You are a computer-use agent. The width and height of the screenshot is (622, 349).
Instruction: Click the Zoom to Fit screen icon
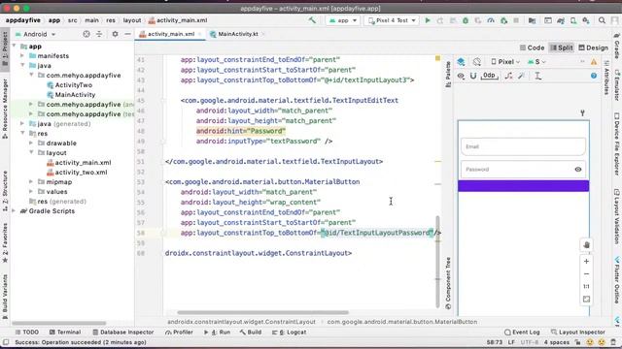pyautogui.click(x=586, y=300)
